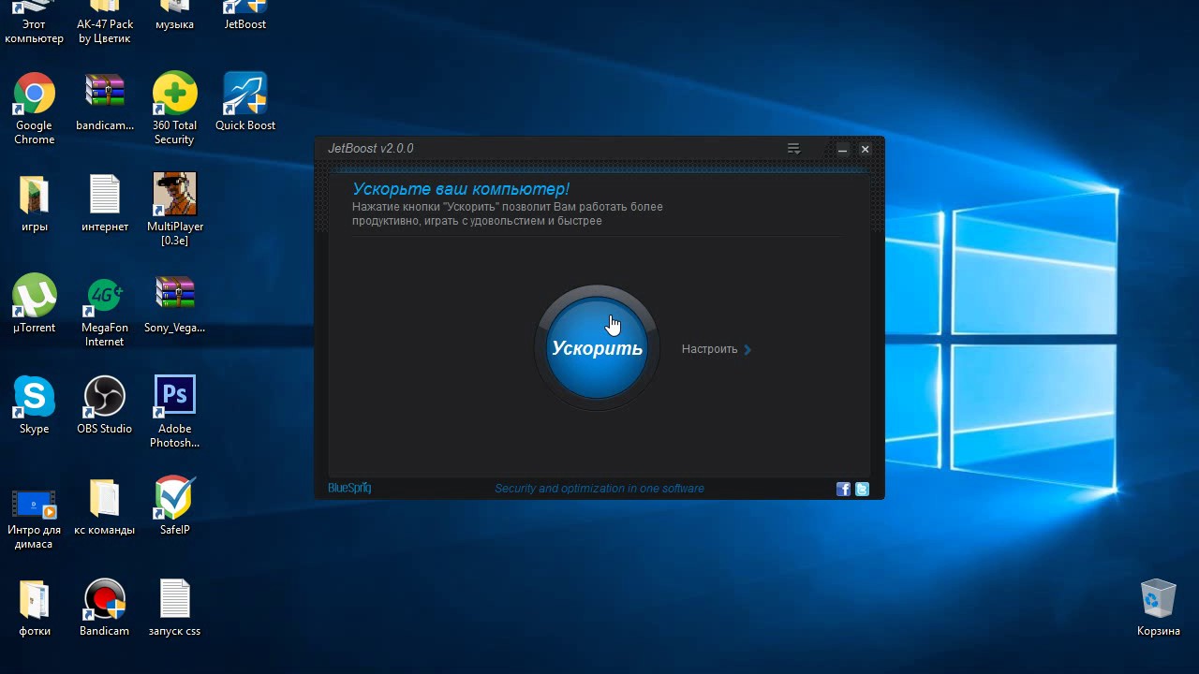Select the Adobe Photoshop shortcut
Screen dimensions: 1199x674
pyautogui.click(x=175, y=412)
